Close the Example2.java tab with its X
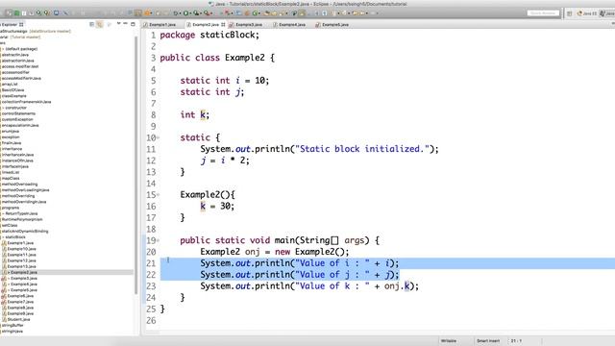Screen dimensions: 615x346 click(x=224, y=24)
